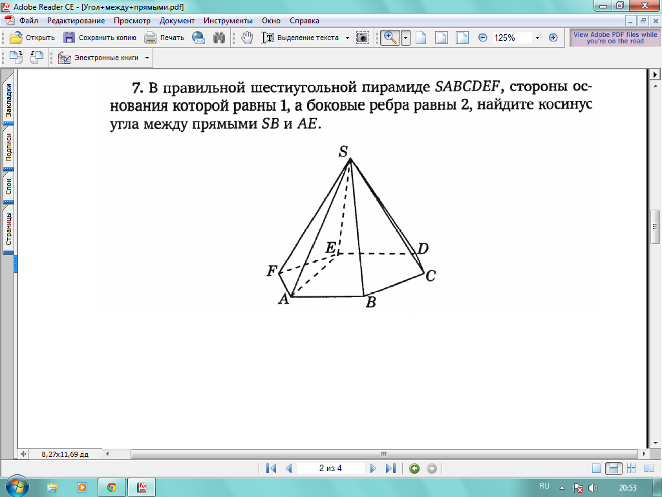Expand the document pane options arrow at top right

tap(655, 75)
